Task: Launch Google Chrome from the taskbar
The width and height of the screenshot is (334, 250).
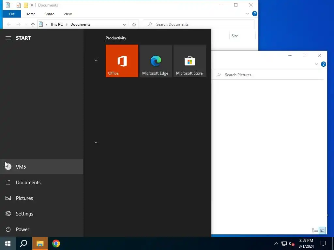Action: coord(56,243)
